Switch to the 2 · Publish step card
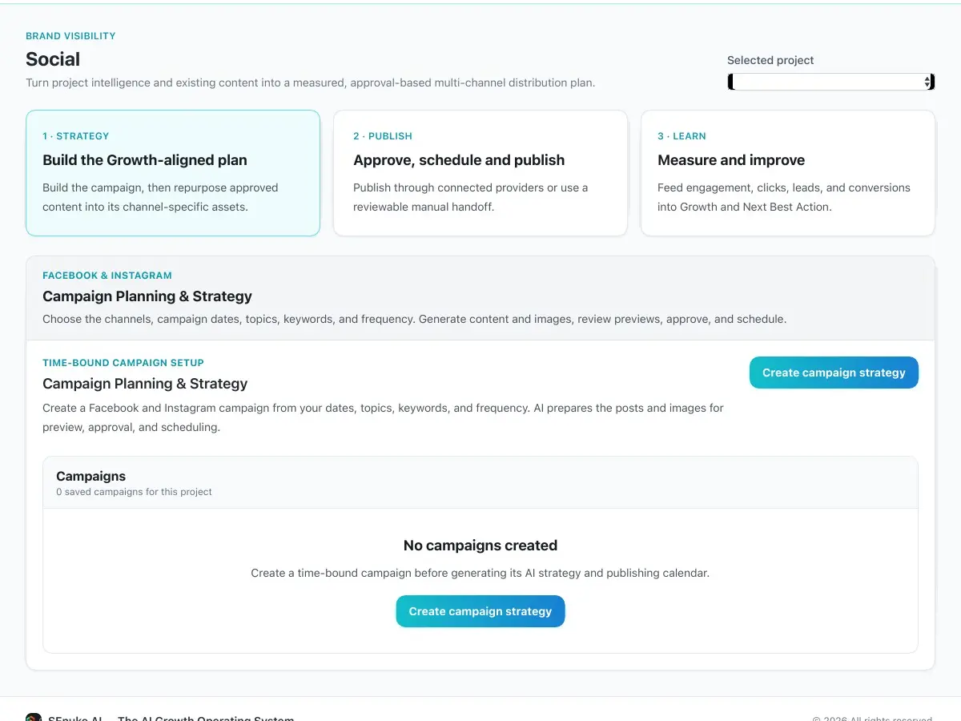The image size is (961, 721). tap(480, 173)
